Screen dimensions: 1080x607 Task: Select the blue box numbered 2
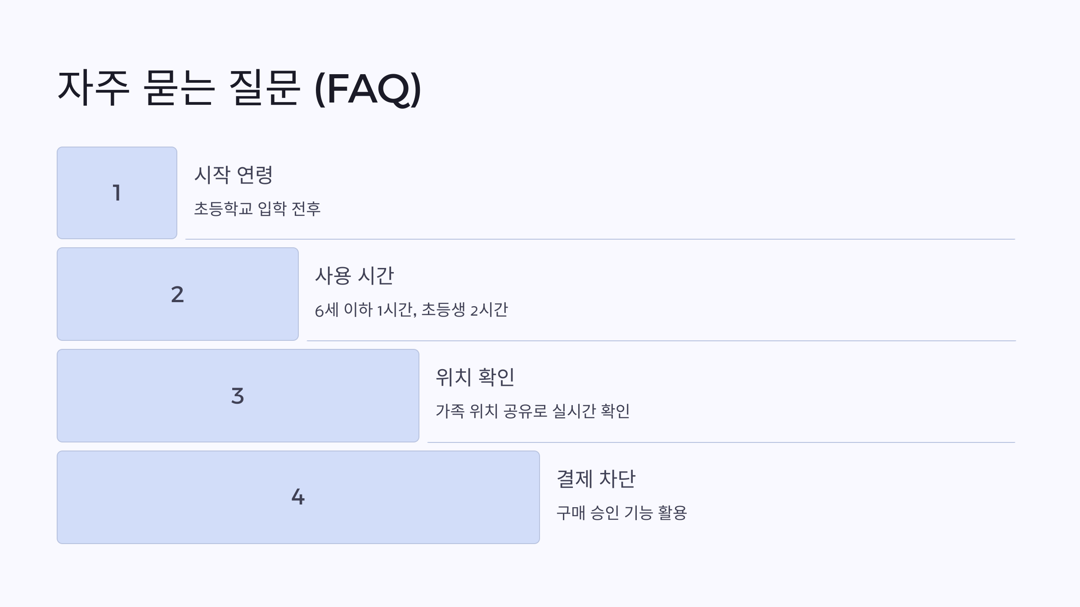178,294
